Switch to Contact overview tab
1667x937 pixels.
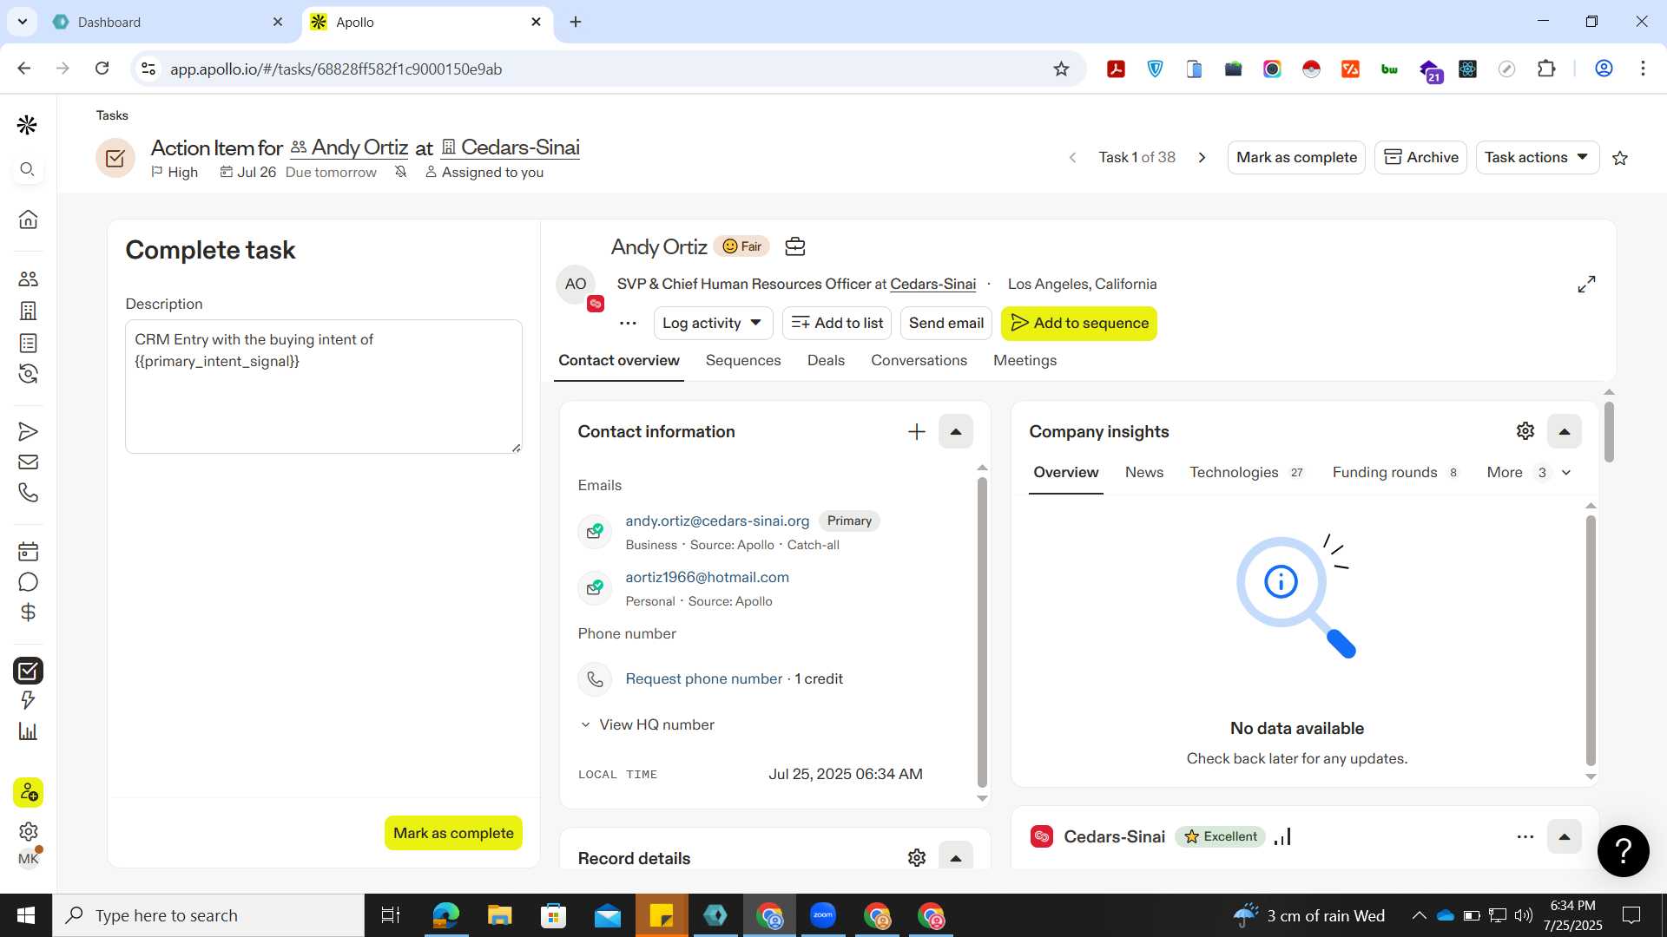coord(619,361)
